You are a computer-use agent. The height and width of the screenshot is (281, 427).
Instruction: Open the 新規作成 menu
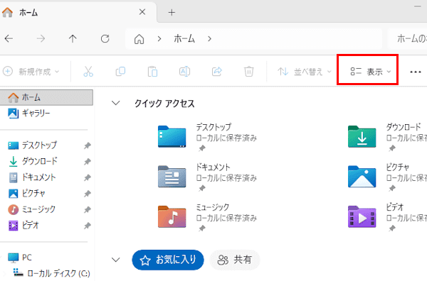(x=31, y=72)
